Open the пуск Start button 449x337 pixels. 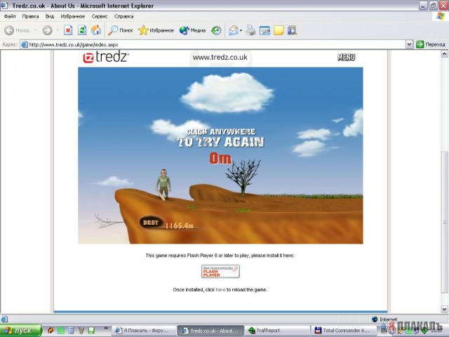[x=20, y=331]
